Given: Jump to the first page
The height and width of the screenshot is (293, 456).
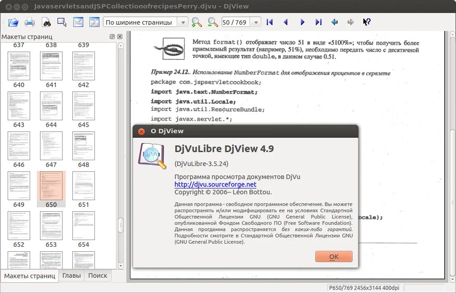Looking at the screenshot, I should click(269, 22).
